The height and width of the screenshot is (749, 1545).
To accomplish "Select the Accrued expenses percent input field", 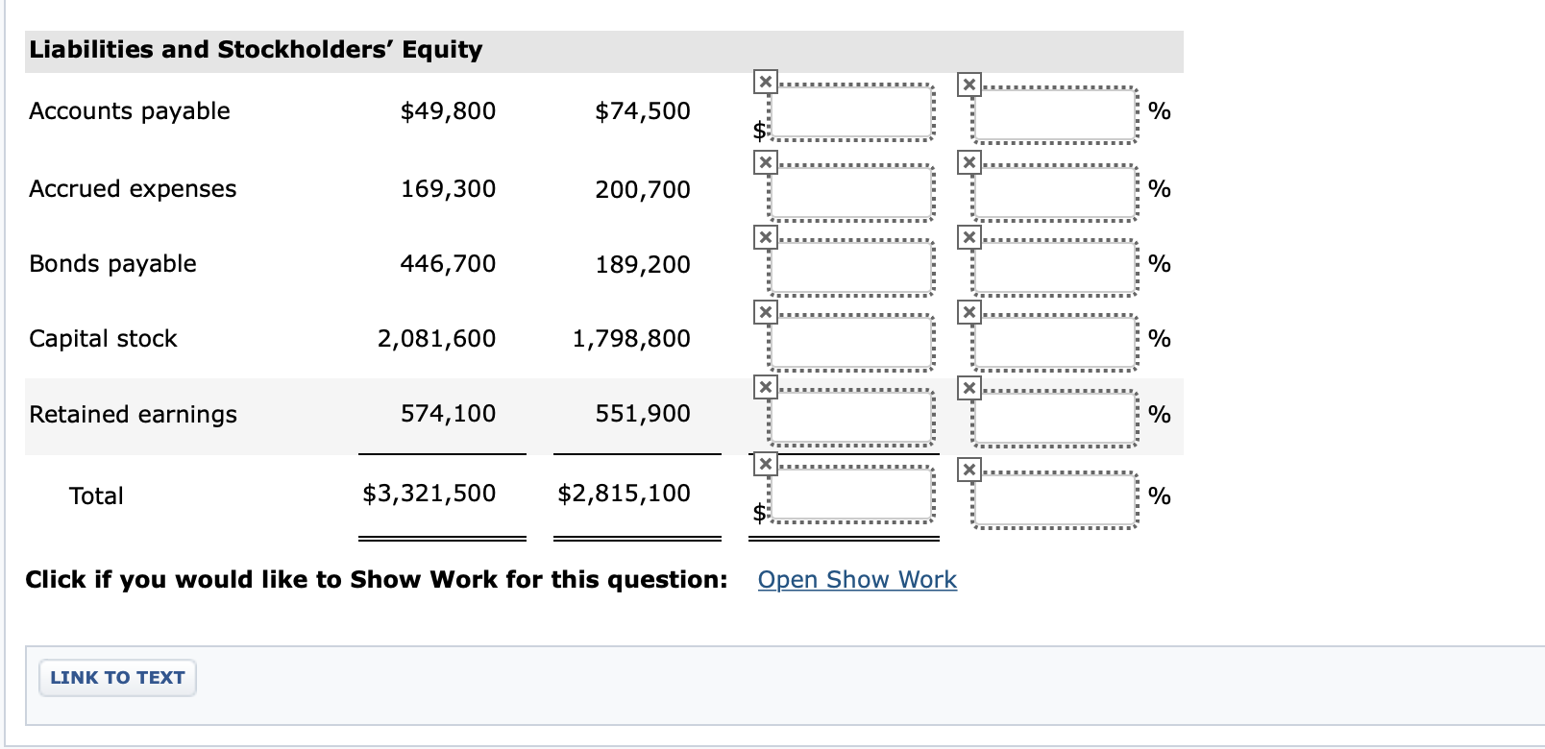I will (1054, 191).
